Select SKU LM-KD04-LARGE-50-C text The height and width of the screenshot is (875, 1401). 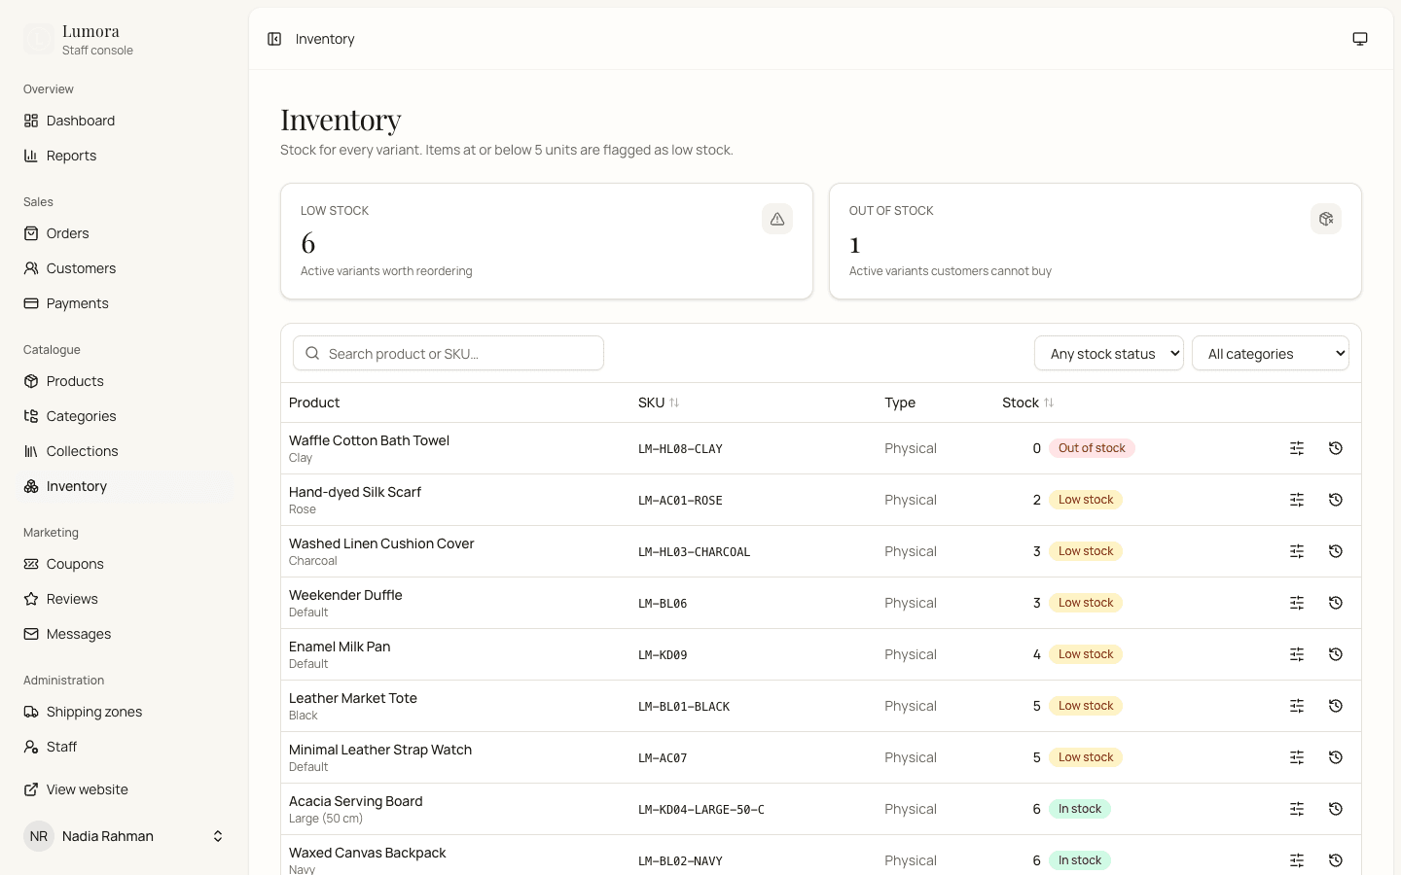coord(701,810)
